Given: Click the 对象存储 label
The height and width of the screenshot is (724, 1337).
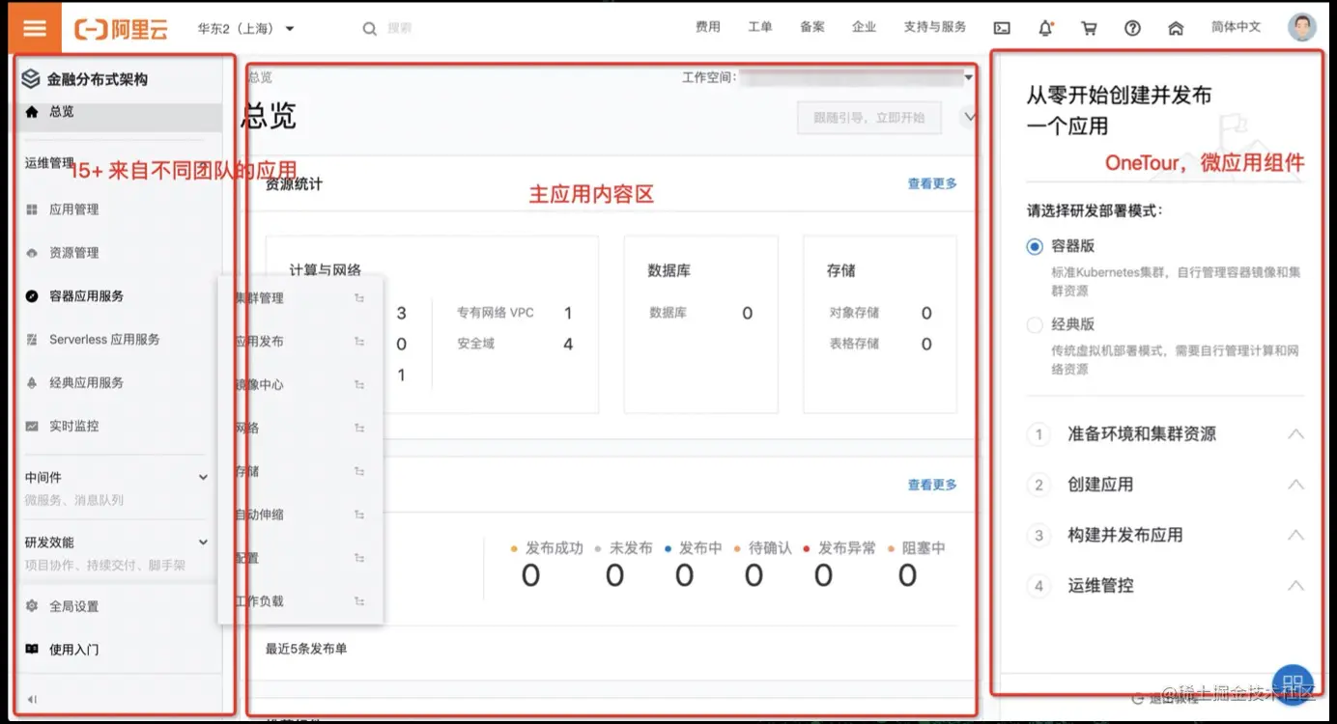Looking at the screenshot, I should pyautogui.click(x=854, y=313).
